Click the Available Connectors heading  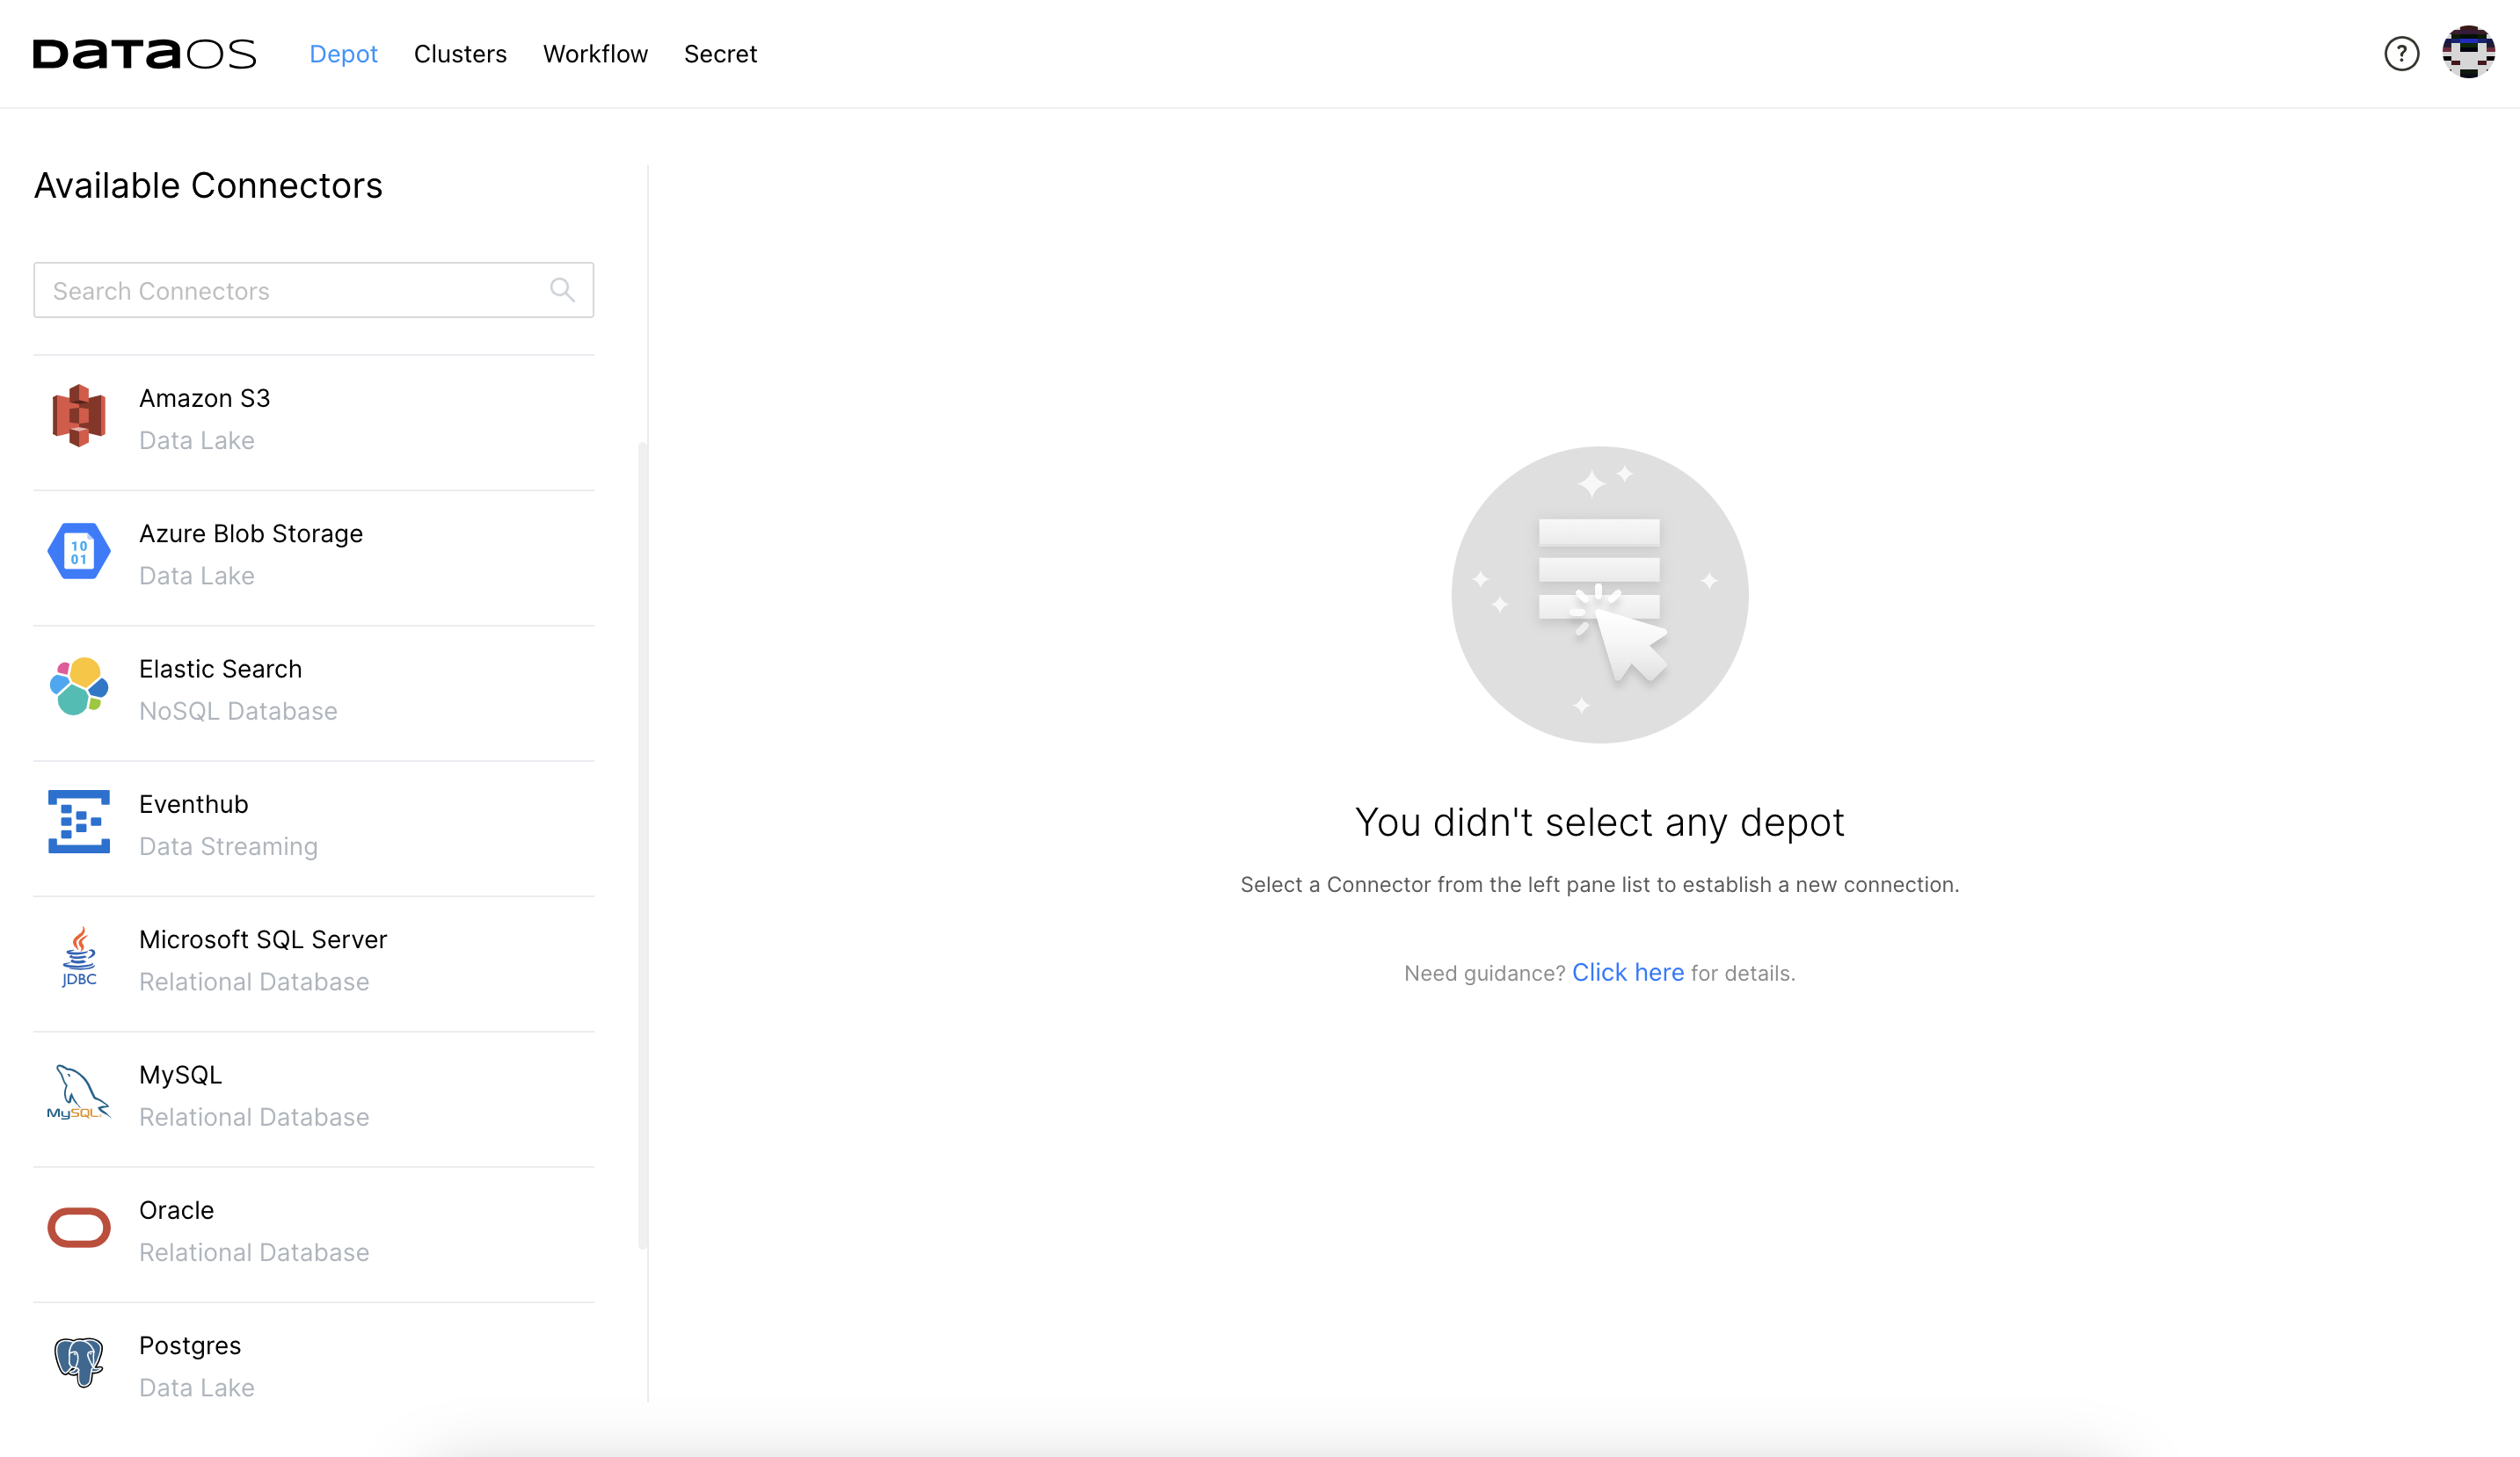pos(208,186)
